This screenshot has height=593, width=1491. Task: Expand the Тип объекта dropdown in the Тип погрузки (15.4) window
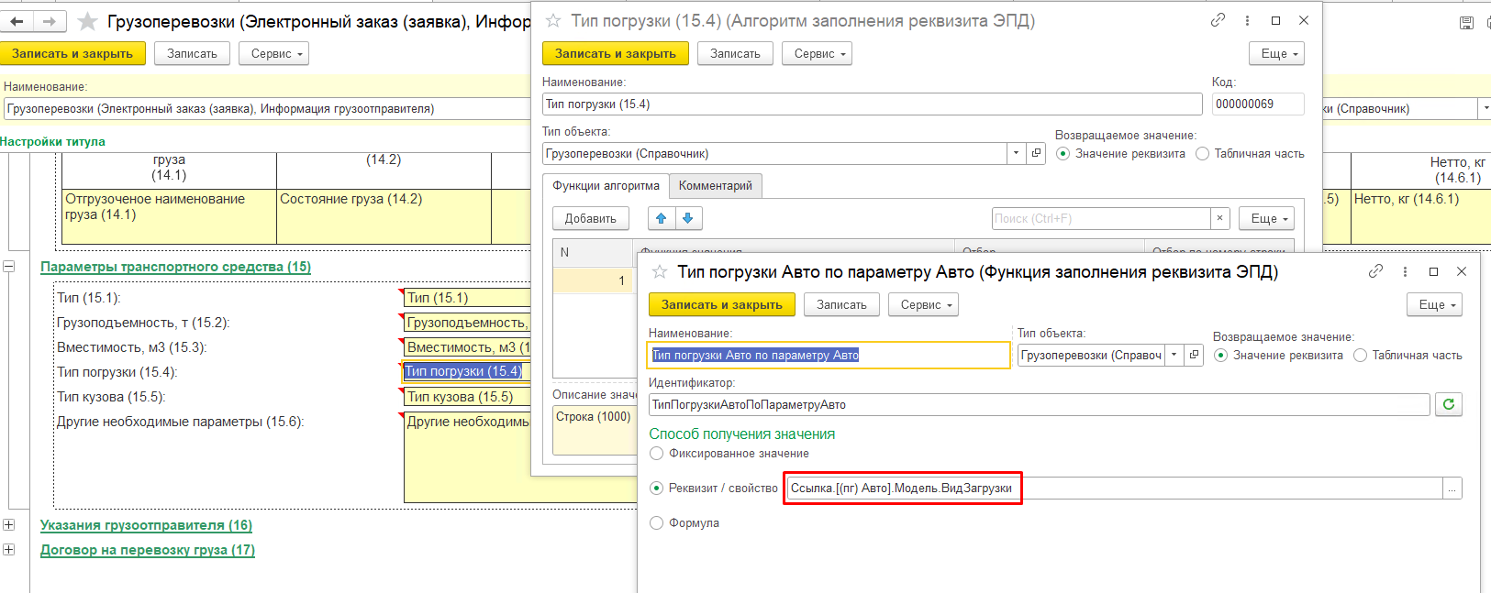coord(1016,153)
